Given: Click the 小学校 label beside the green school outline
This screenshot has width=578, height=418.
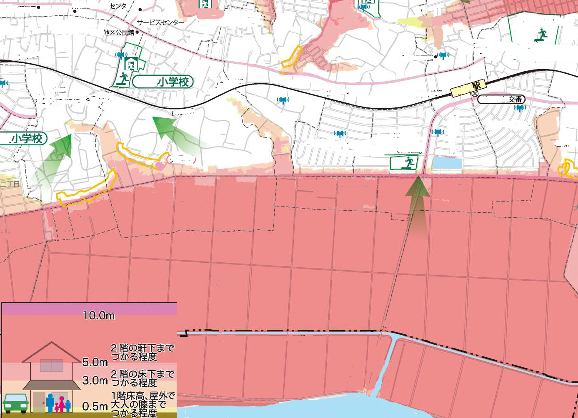Looking at the screenshot, I should [x=163, y=82].
